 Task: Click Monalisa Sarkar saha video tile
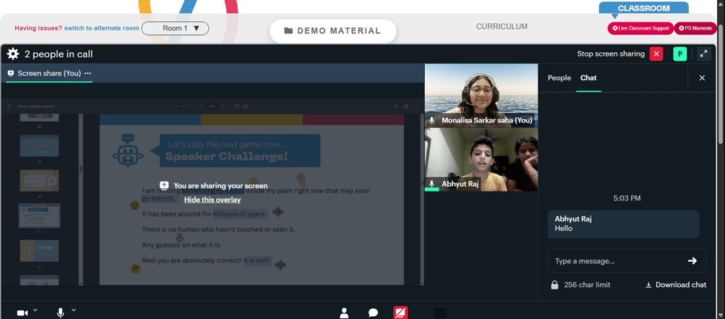pos(481,95)
